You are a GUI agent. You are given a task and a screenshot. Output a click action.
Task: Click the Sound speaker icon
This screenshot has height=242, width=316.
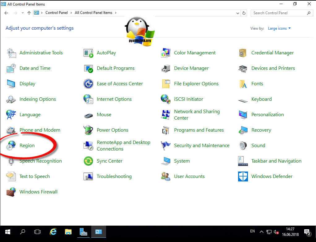(x=243, y=146)
